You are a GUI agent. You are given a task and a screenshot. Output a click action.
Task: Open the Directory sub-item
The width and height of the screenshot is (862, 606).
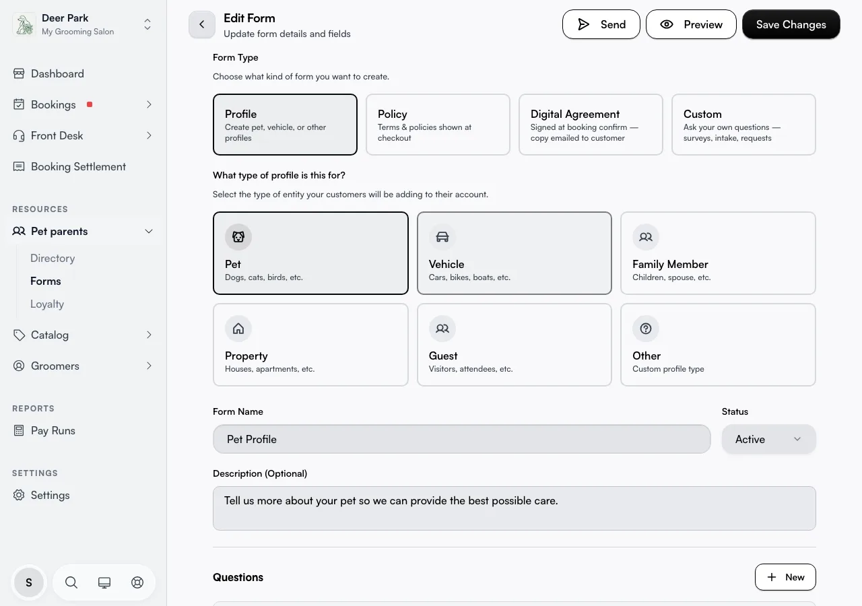(53, 258)
